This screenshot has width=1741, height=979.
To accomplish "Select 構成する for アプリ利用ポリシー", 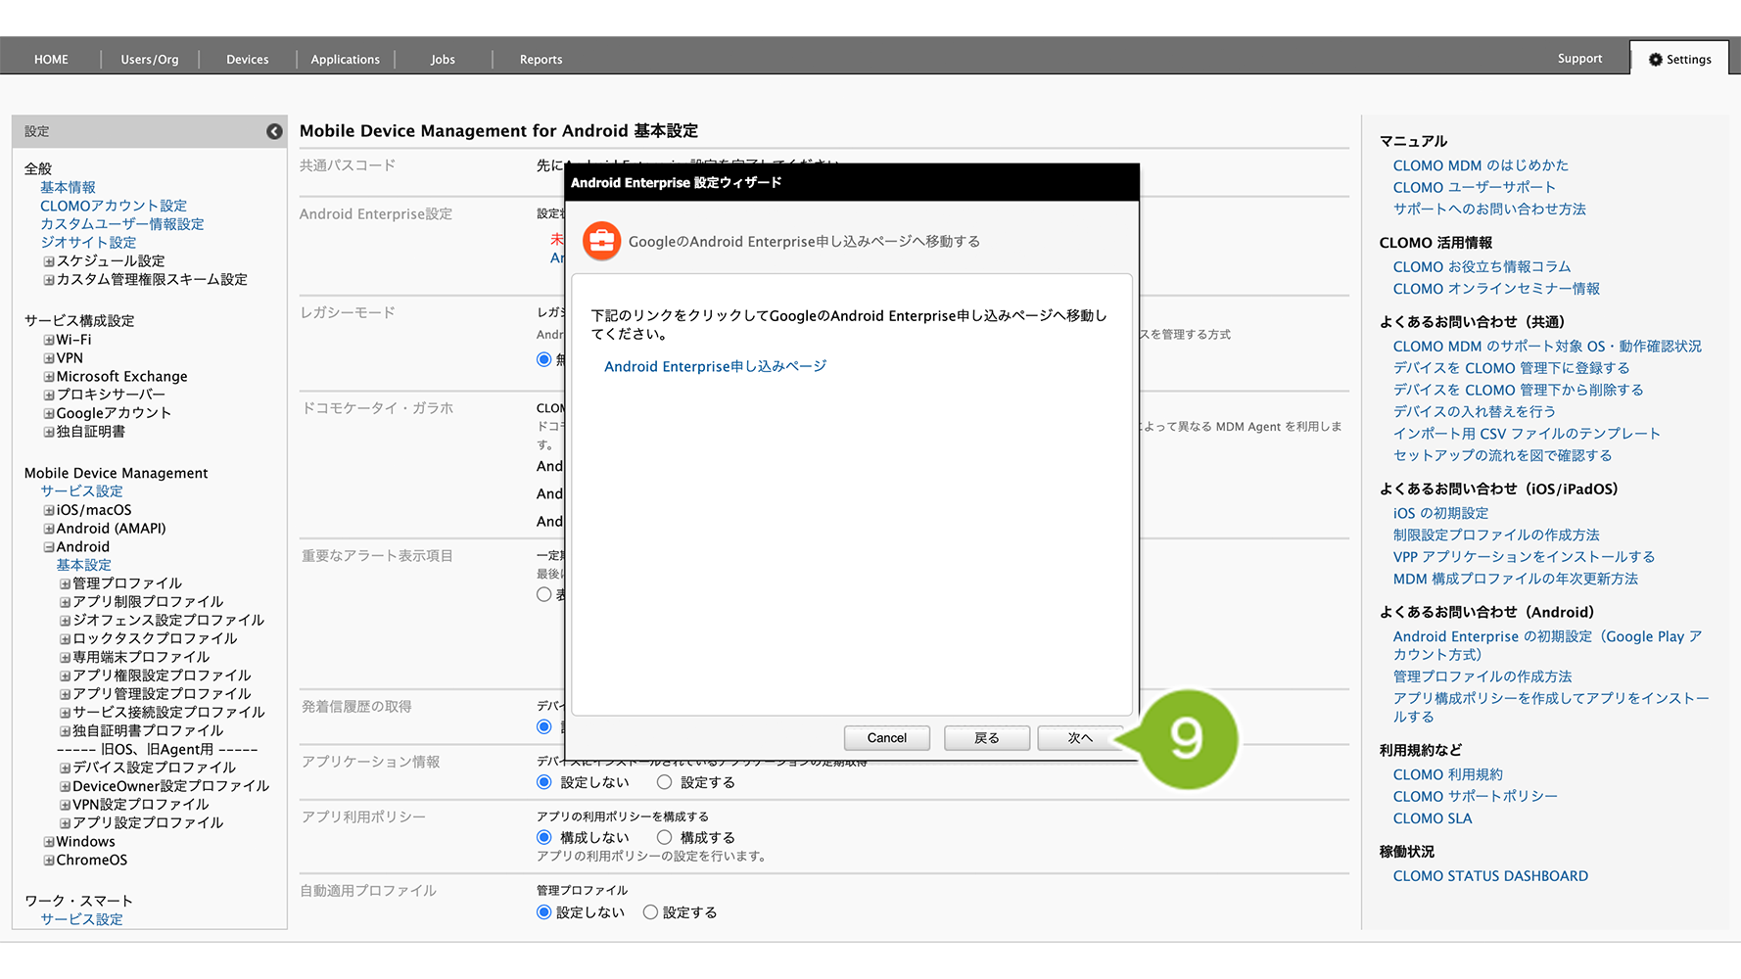I will pyautogui.click(x=664, y=837).
